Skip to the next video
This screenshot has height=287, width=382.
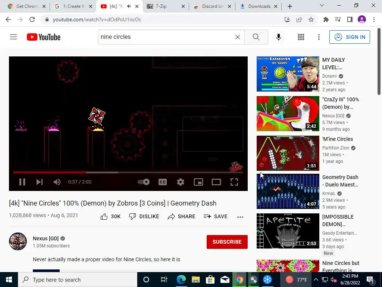pyautogui.click(x=40, y=182)
